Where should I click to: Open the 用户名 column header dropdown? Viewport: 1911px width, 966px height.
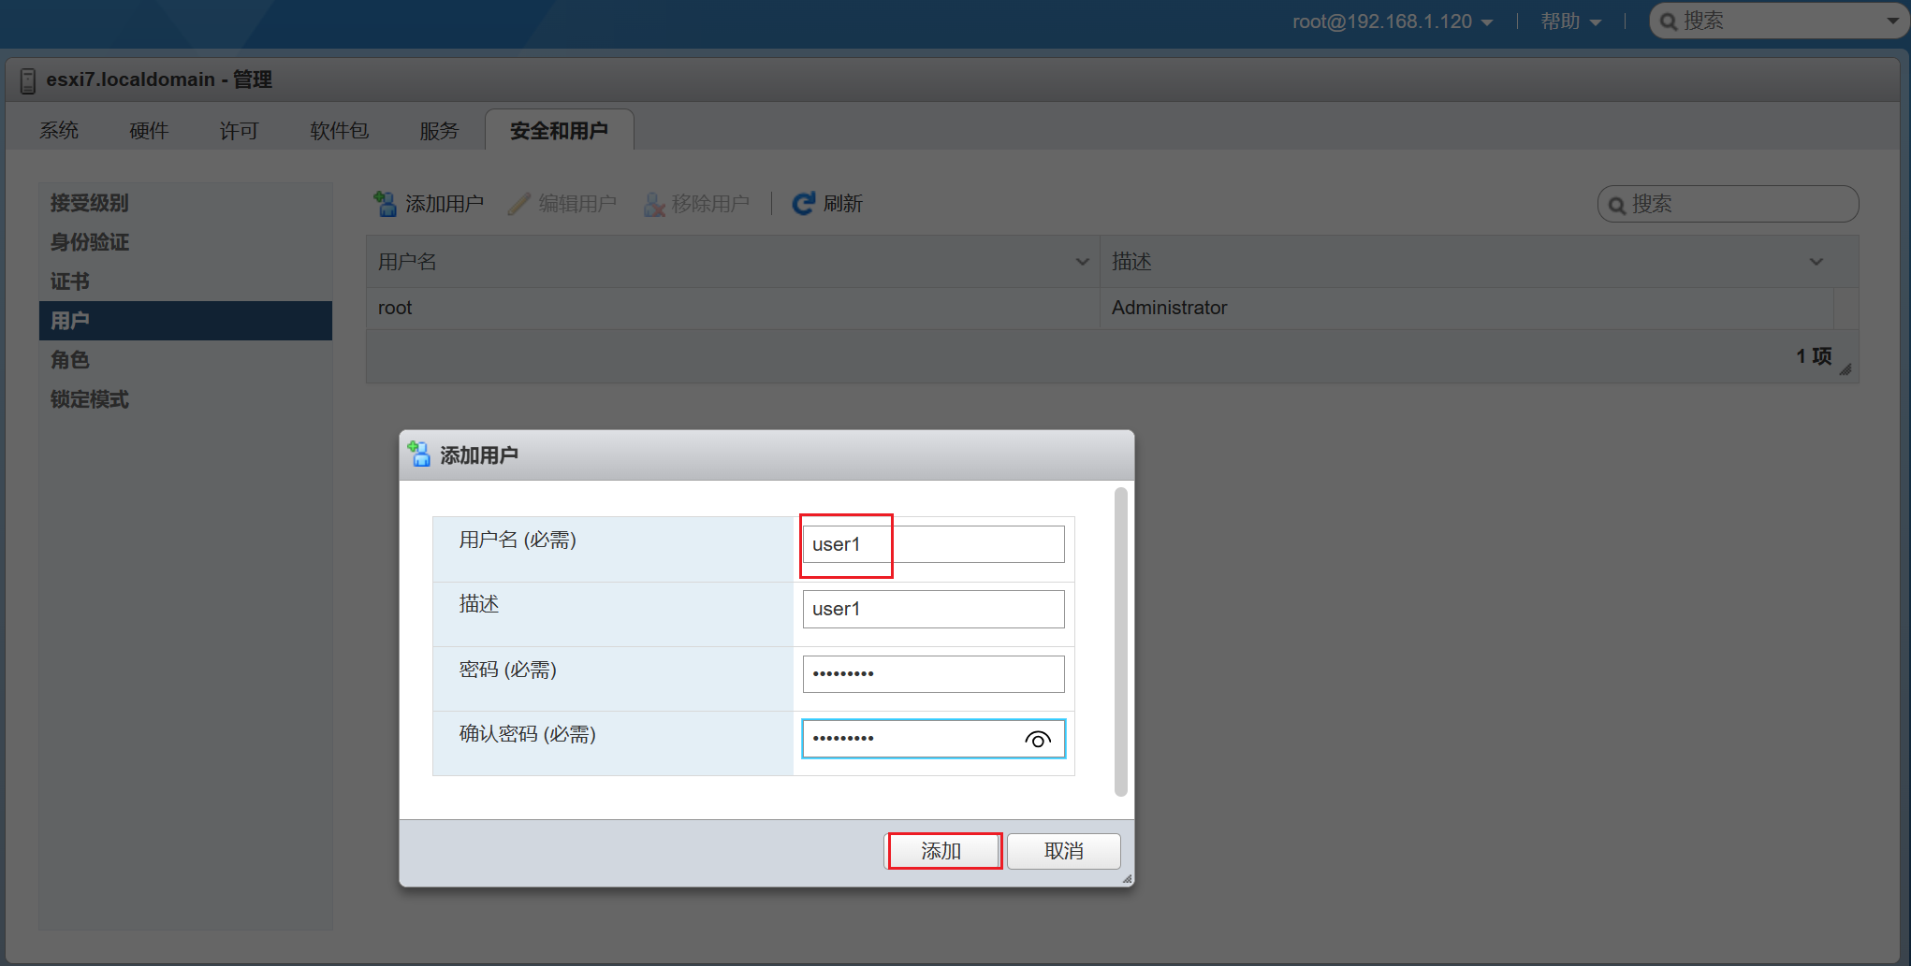1082,262
